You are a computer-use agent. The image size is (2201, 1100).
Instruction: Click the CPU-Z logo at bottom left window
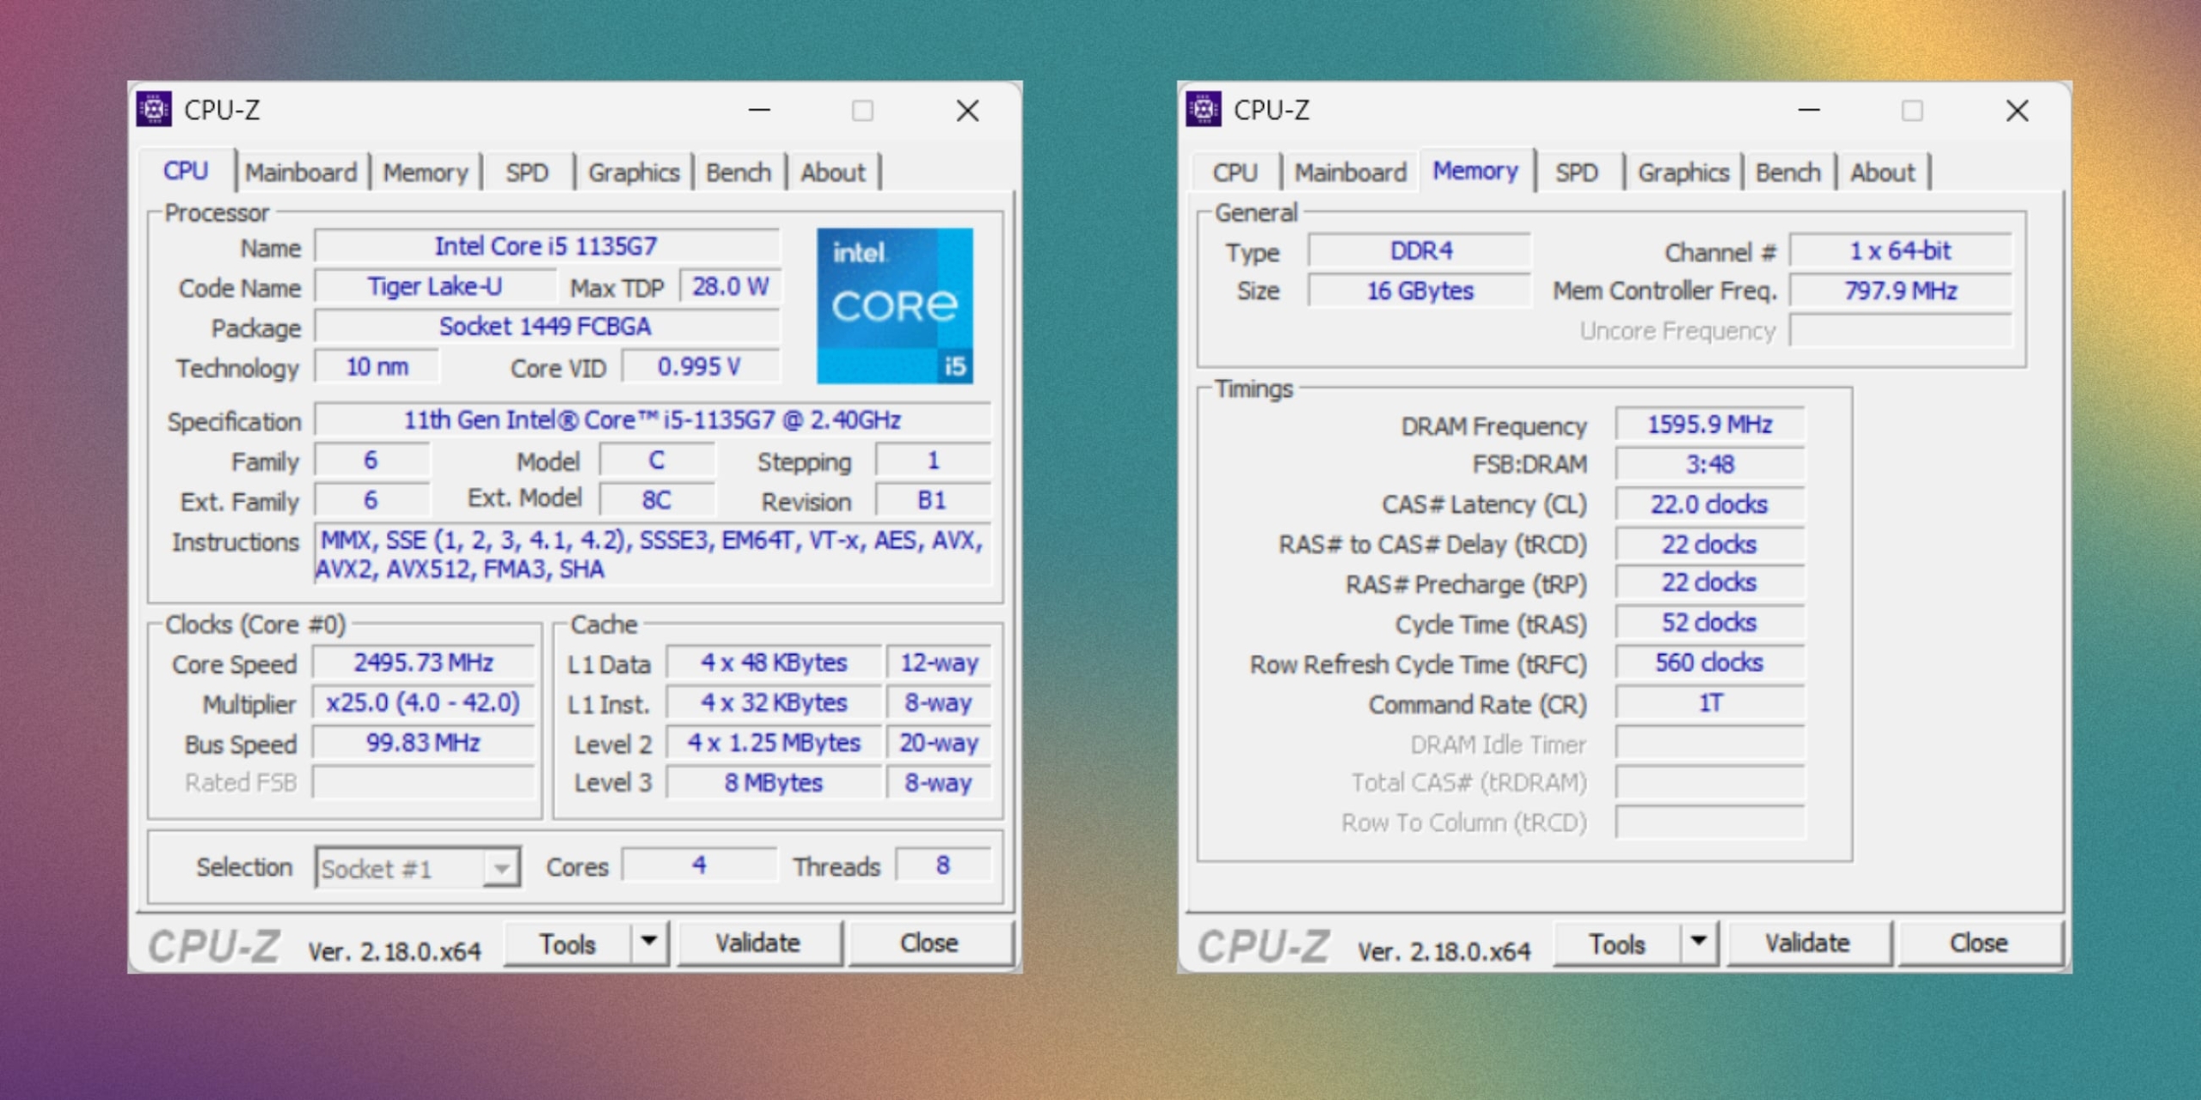tap(213, 943)
